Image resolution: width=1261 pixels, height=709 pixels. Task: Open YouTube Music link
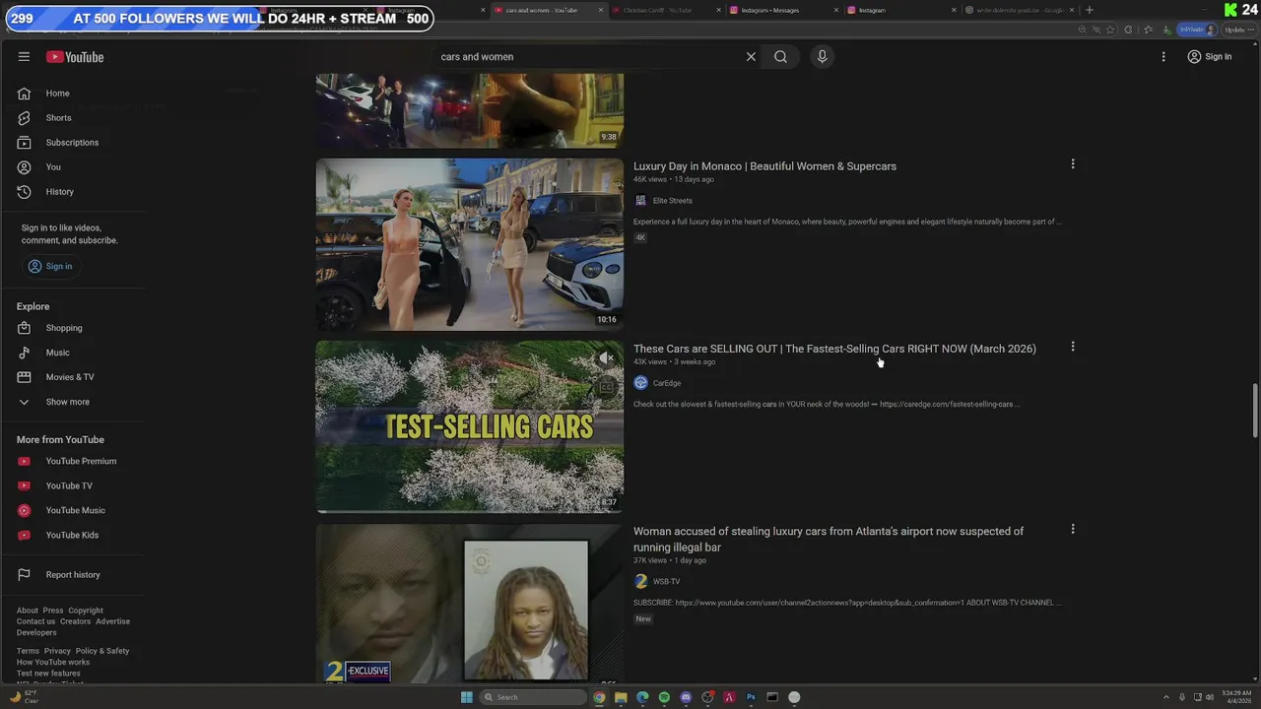[x=74, y=510]
